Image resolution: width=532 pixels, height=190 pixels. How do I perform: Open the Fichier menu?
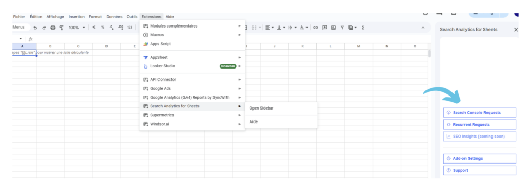pos(19,16)
